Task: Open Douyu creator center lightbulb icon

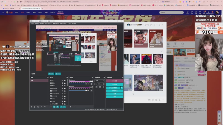Action: coord(208,12)
